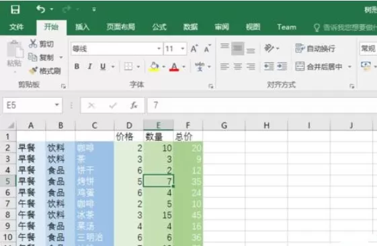The height and width of the screenshot is (246, 377).
Task: Open 对齐方式 group dialog launcher
Action: (x=351, y=86)
